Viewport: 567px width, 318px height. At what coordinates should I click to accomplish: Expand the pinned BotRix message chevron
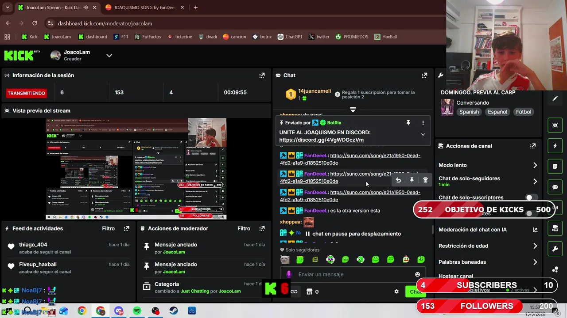click(423, 135)
